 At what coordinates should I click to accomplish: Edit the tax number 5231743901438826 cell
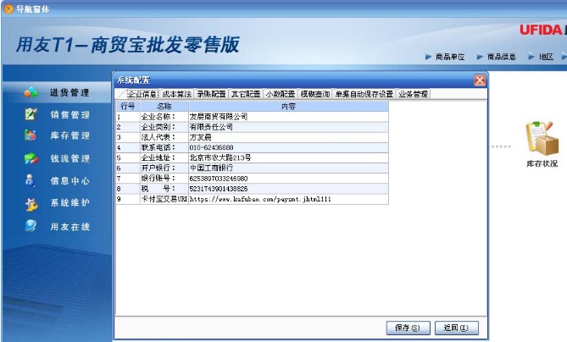pos(288,189)
